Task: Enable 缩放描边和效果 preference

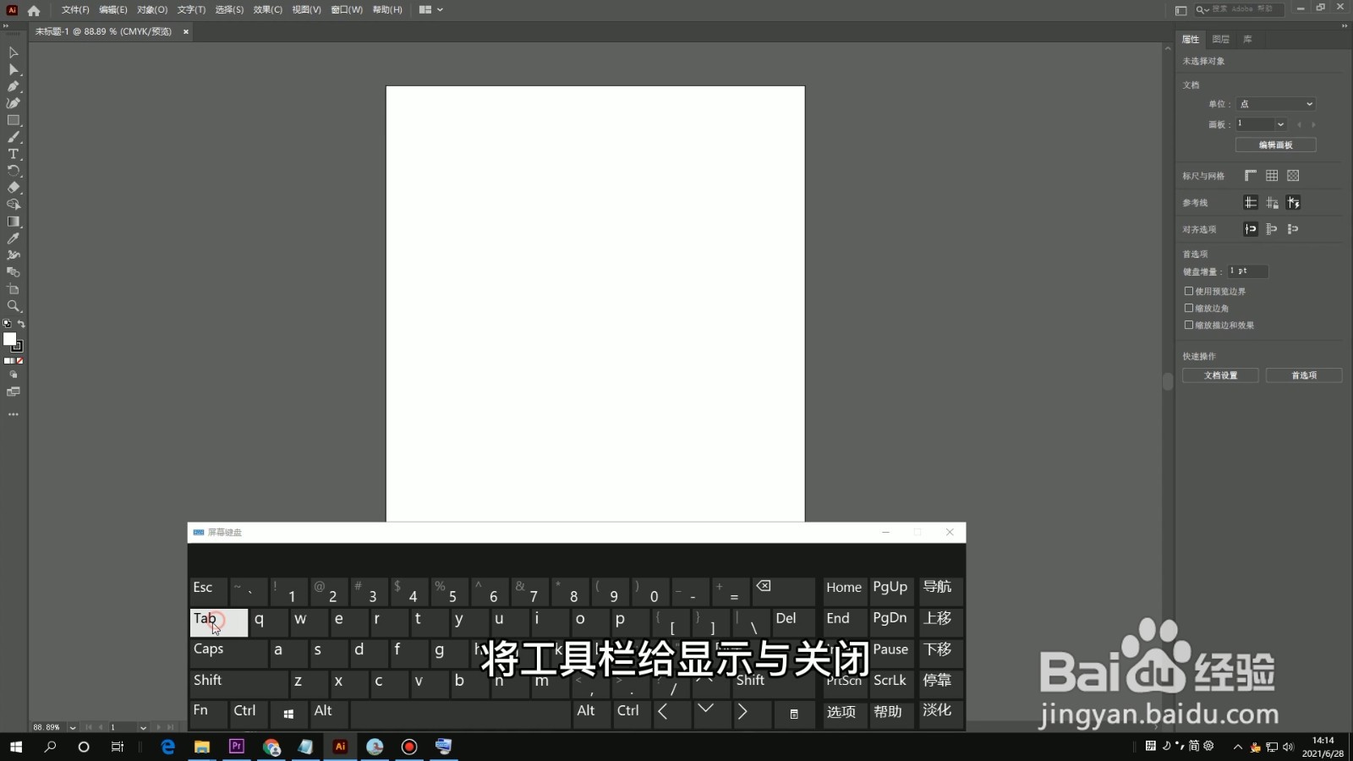Action: 1189,325
